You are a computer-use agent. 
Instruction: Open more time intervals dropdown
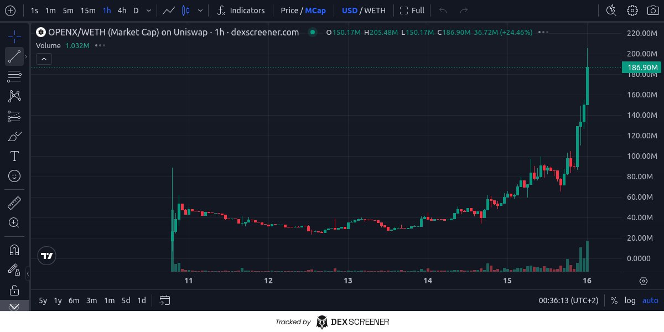pyautogui.click(x=148, y=11)
